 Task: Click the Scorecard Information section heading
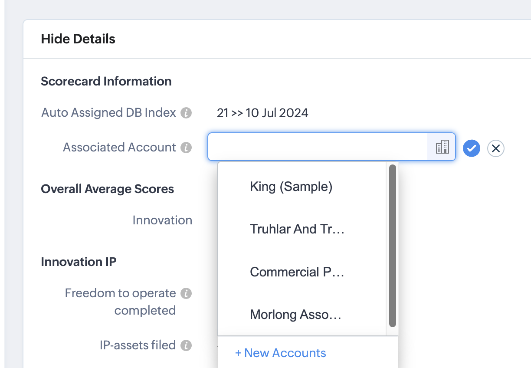pyautogui.click(x=106, y=81)
